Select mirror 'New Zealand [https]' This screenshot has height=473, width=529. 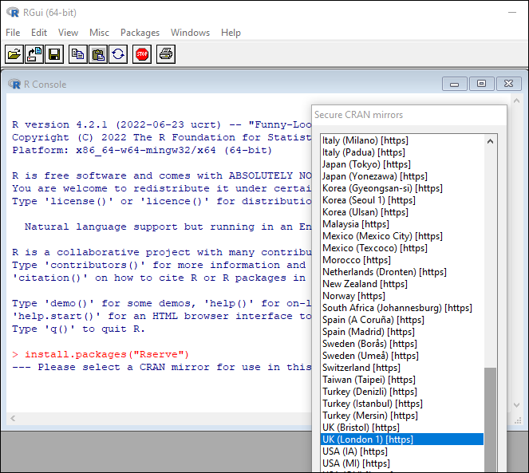point(402,284)
